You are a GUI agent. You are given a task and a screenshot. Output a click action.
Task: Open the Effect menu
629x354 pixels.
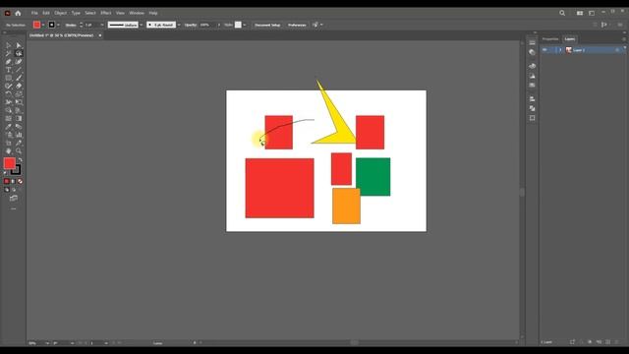click(106, 13)
